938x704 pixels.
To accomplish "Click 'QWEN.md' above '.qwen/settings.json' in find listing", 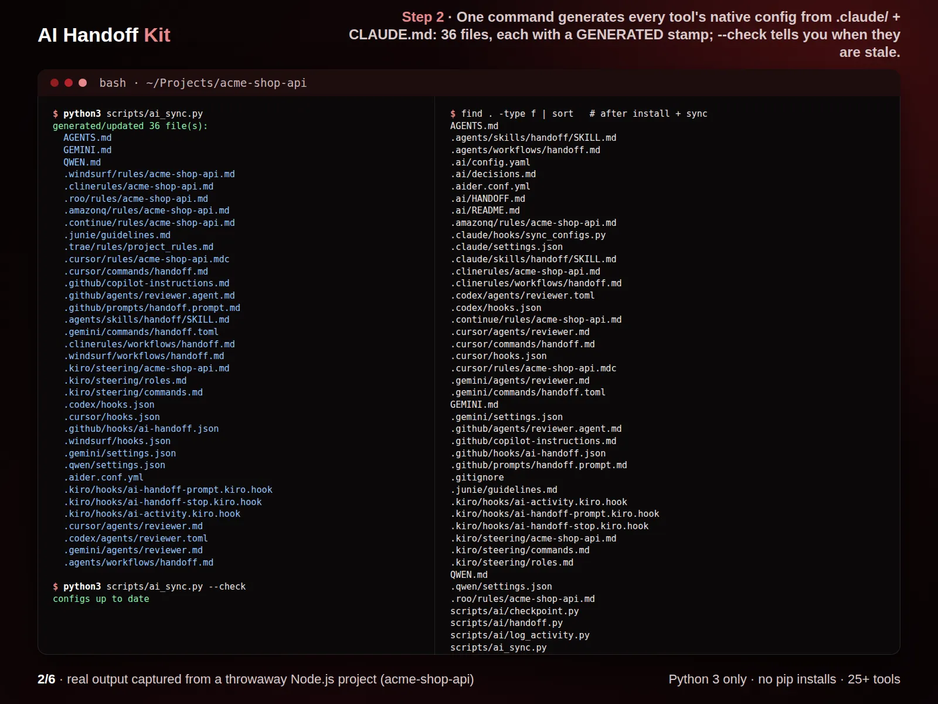I will [469, 575].
